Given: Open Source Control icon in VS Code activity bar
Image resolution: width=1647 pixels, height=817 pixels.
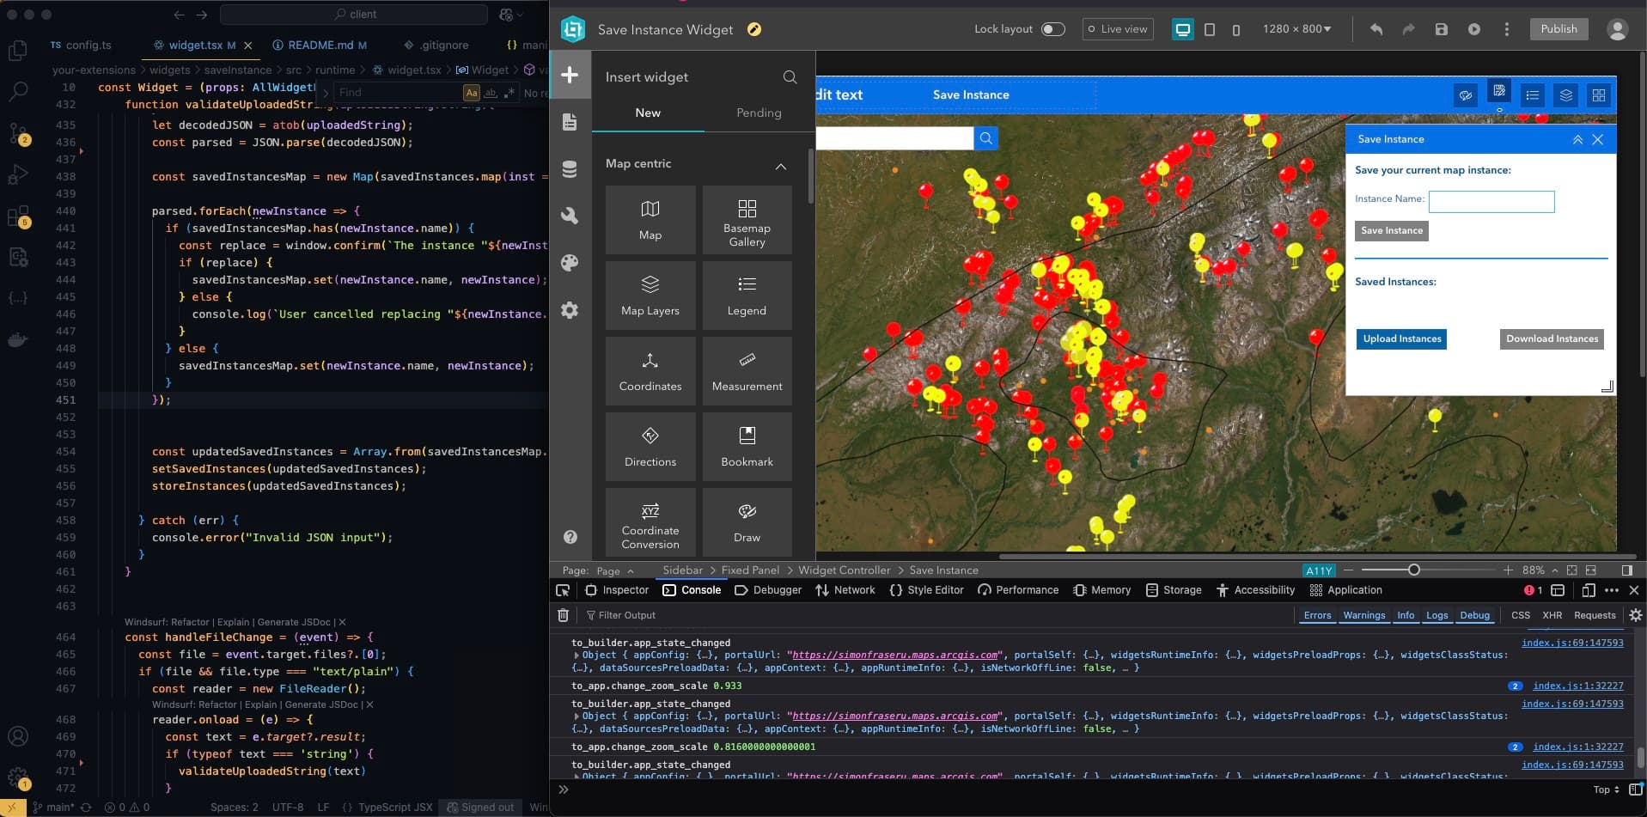Looking at the screenshot, I should coord(18,133).
